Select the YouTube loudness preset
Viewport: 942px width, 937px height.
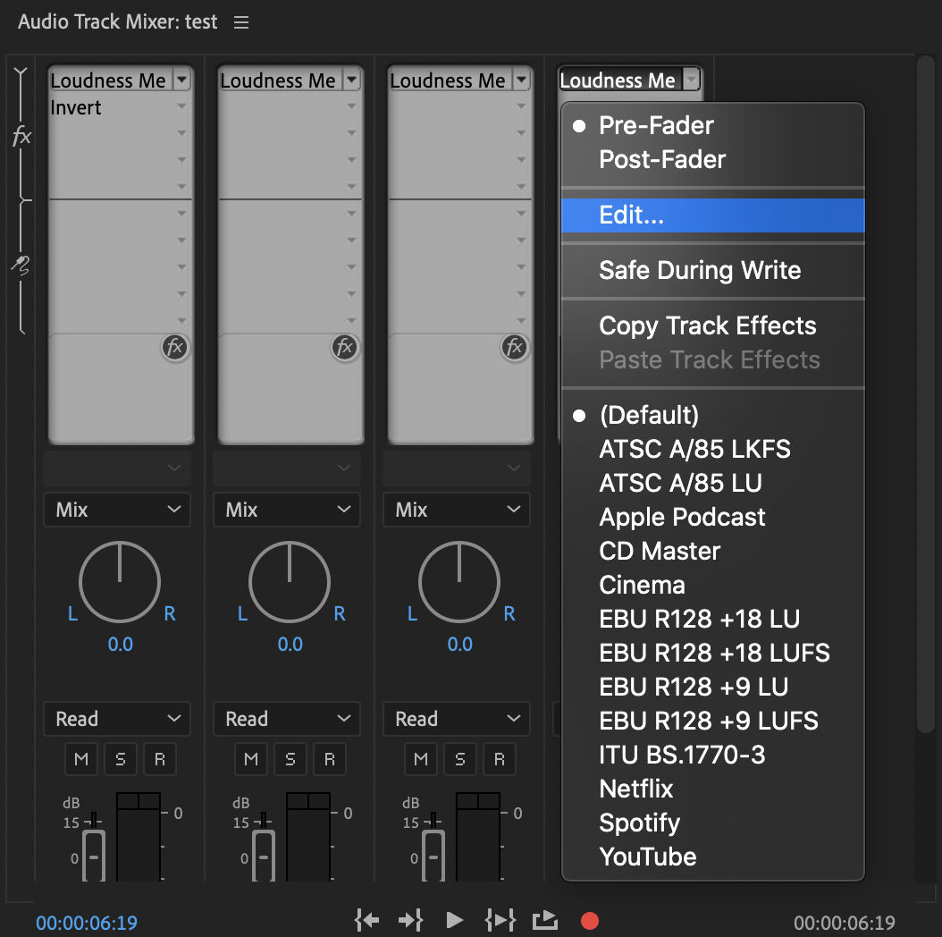[x=647, y=857]
